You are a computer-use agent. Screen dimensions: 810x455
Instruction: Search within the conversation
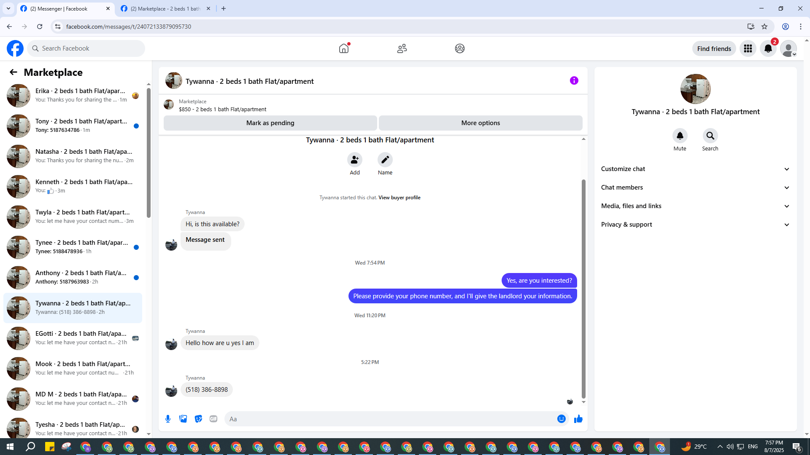[x=710, y=136]
